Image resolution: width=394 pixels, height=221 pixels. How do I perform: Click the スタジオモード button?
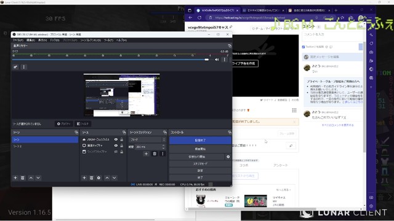coord(200,164)
